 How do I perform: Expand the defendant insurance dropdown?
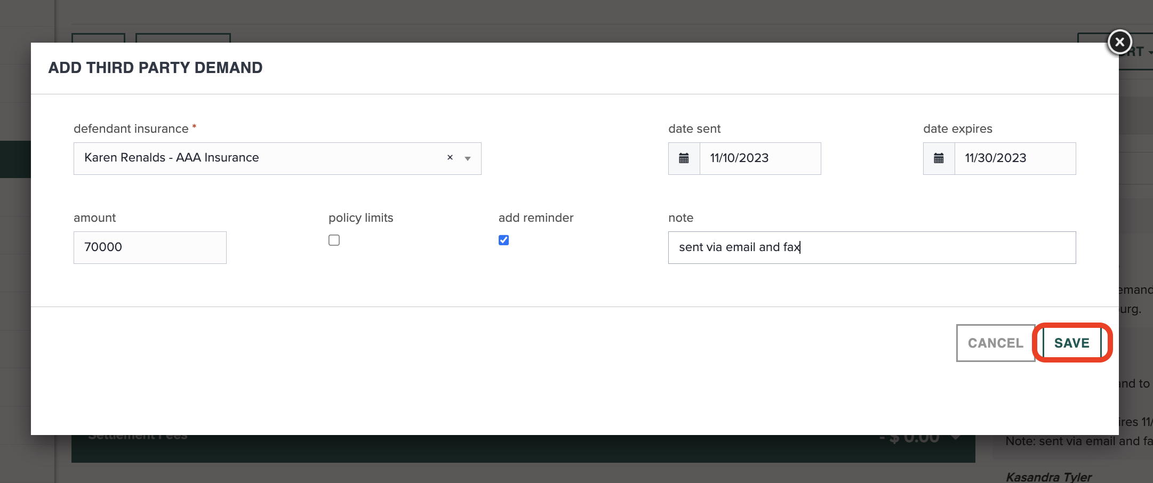pyautogui.click(x=467, y=158)
